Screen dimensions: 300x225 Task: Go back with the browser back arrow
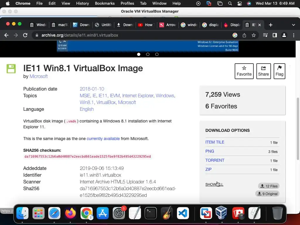point(6,35)
